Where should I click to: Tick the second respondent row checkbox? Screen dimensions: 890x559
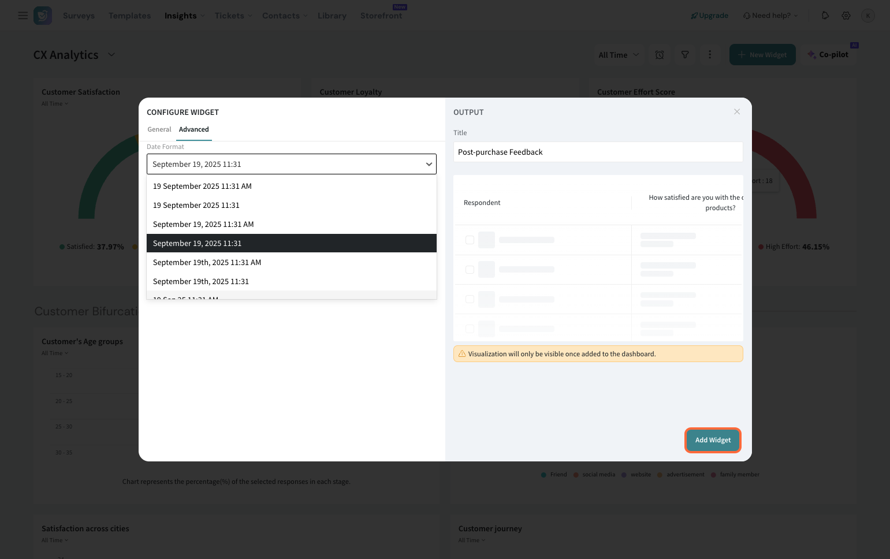[470, 270]
